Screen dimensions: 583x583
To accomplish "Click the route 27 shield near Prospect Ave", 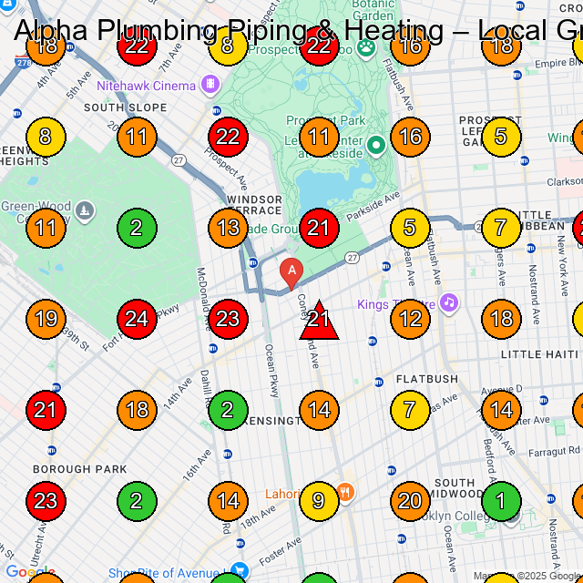I will [179, 160].
